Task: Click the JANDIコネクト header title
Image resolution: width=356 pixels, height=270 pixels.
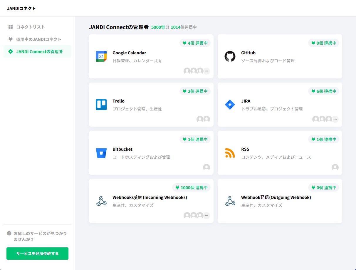Action: (x=21, y=8)
